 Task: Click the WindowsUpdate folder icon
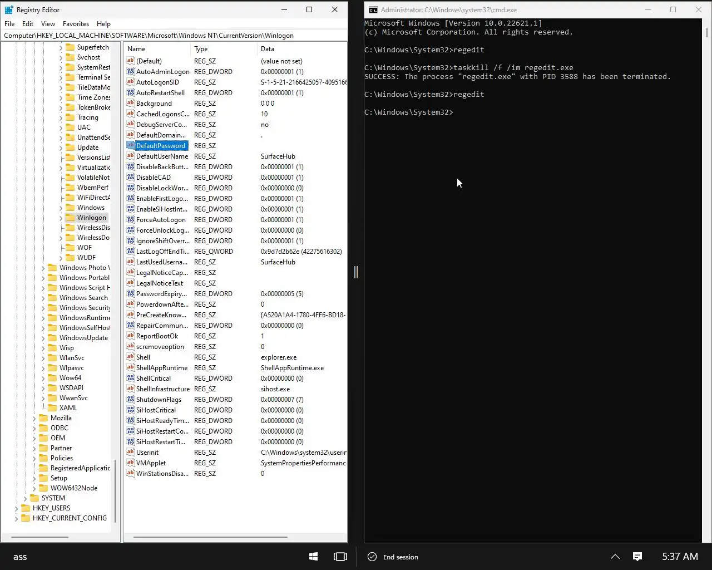pyautogui.click(x=52, y=338)
